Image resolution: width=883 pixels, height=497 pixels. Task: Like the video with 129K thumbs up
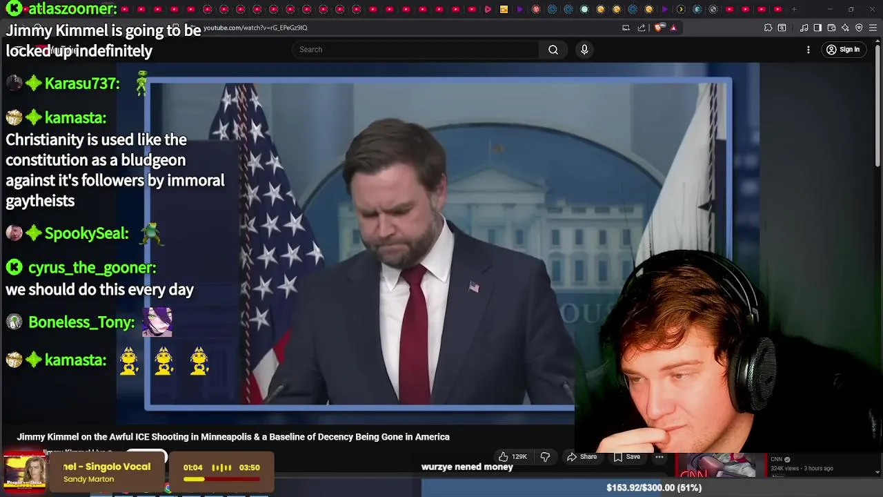[x=513, y=457]
